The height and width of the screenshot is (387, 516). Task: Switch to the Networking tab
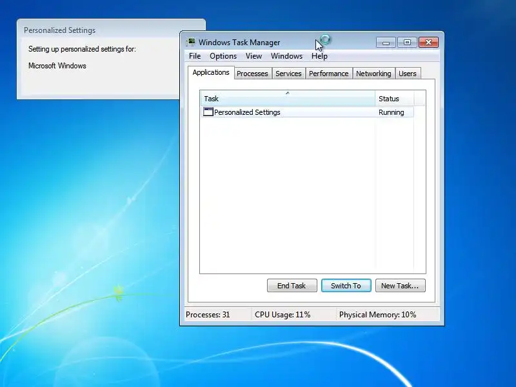(373, 74)
